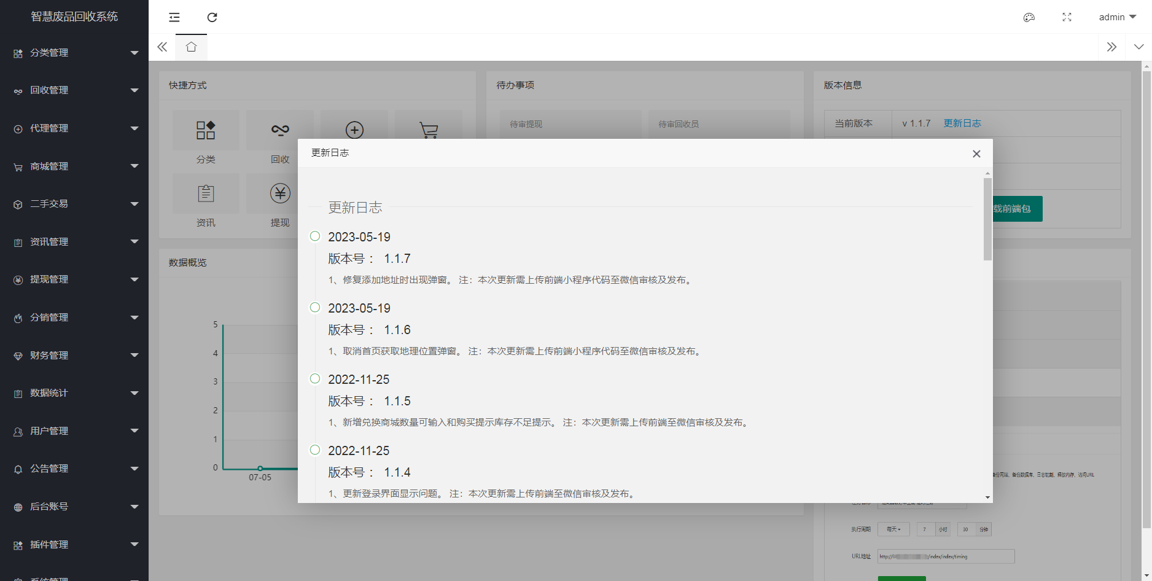Click the double left chevron tab scroller

[162, 47]
